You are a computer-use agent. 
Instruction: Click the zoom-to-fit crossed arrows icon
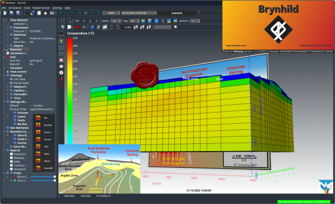point(63,21)
